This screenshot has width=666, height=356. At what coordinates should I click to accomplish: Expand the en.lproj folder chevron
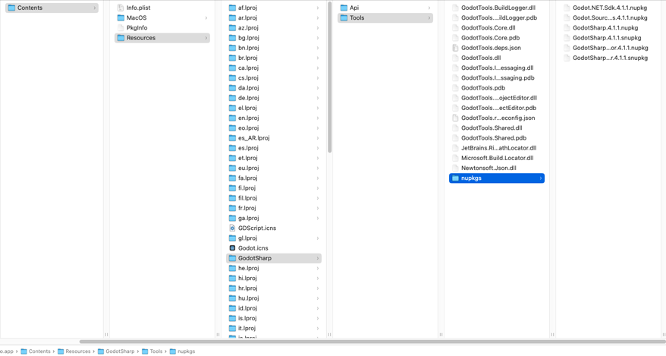pos(318,118)
